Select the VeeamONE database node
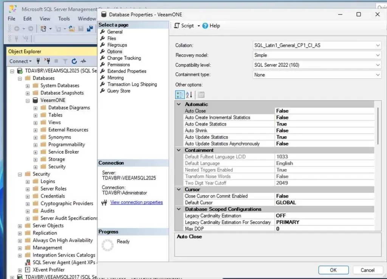Image resolution: width=387 pixels, height=279 pixels. click(x=53, y=100)
